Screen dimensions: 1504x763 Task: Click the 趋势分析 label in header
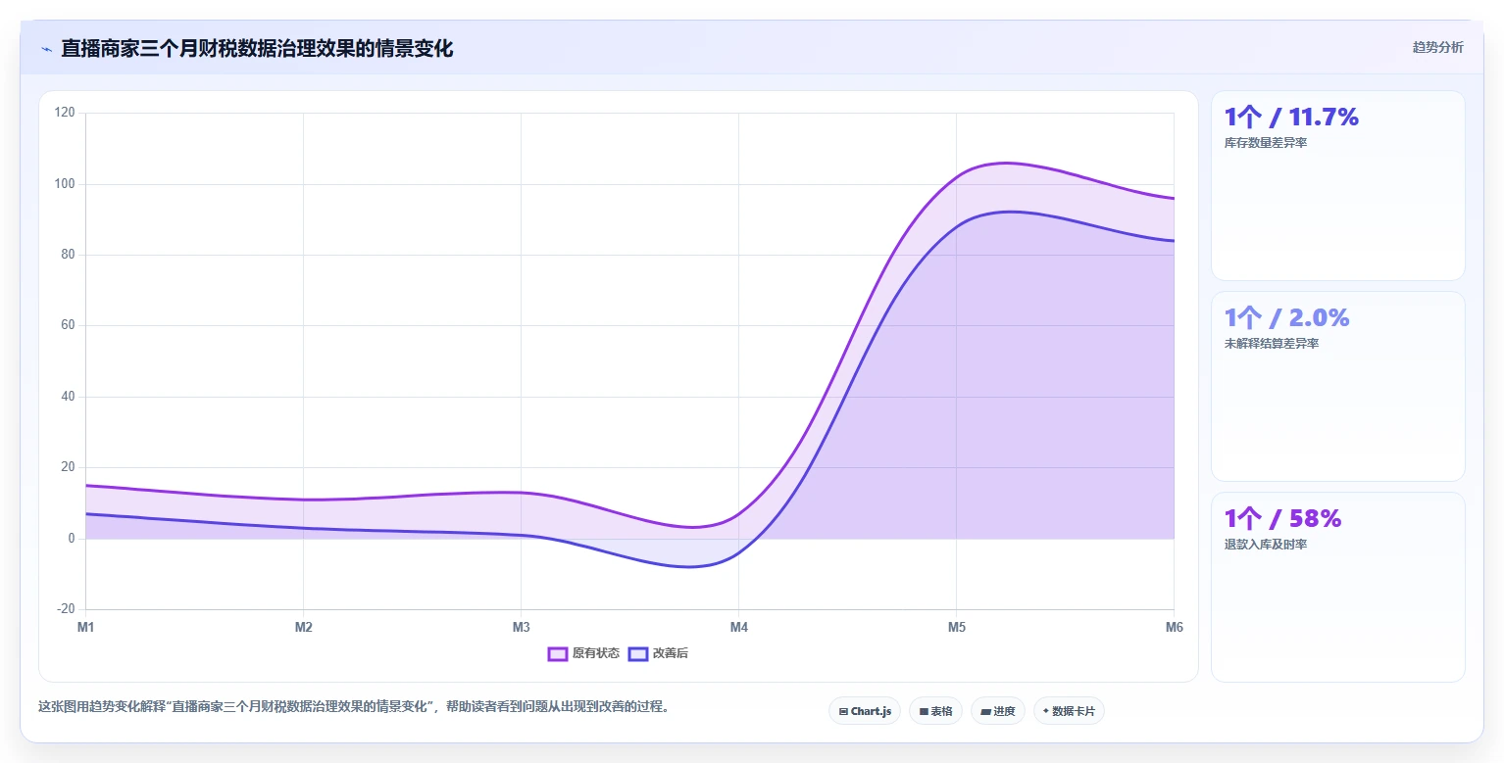point(1437,47)
